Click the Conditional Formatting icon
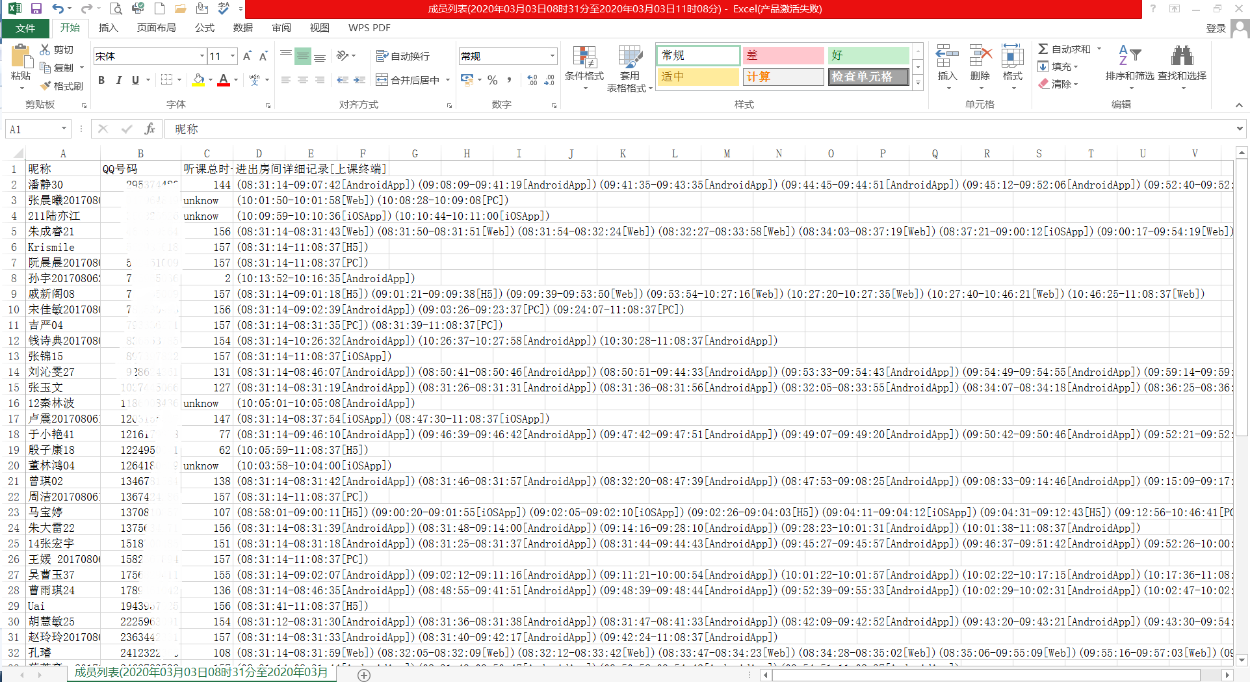Viewport: 1250px width, 682px height. click(584, 59)
